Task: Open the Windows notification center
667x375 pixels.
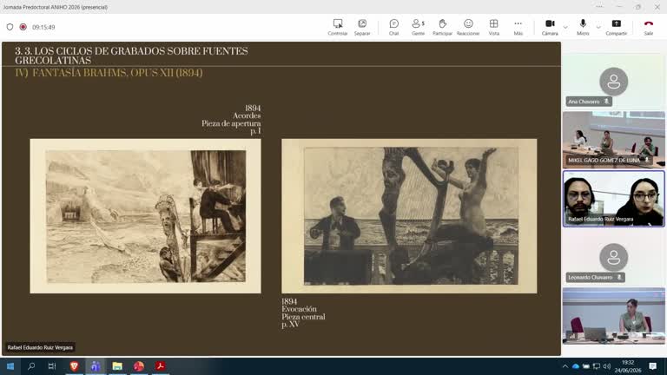Action: [652, 366]
